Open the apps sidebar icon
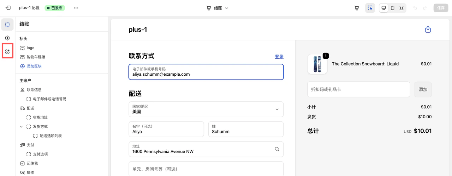Image resolution: width=452 pixels, height=176 pixels. (x=7, y=51)
